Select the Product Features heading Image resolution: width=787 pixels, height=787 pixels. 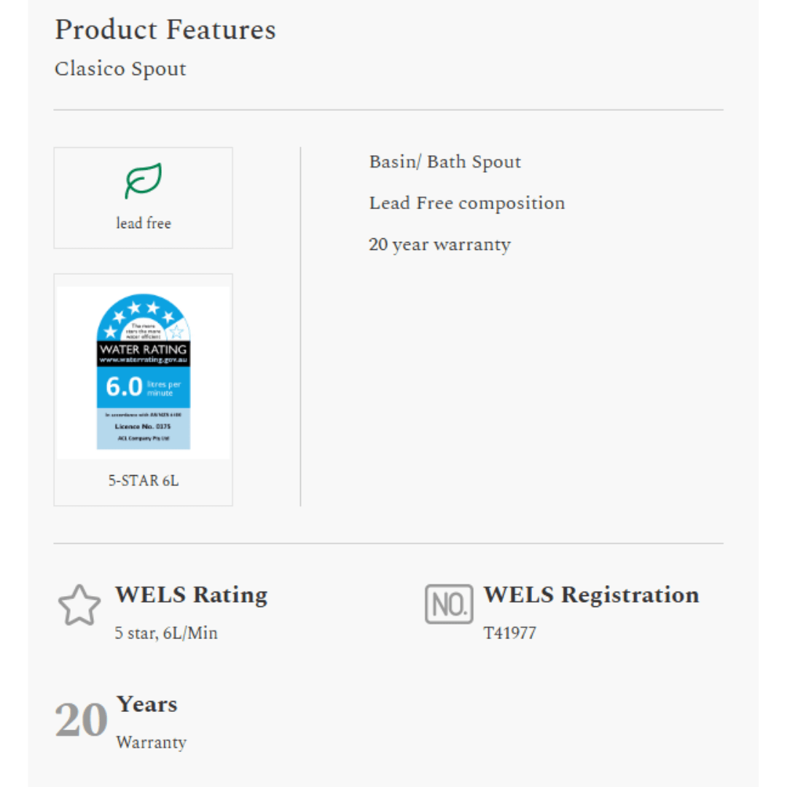click(x=165, y=30)
